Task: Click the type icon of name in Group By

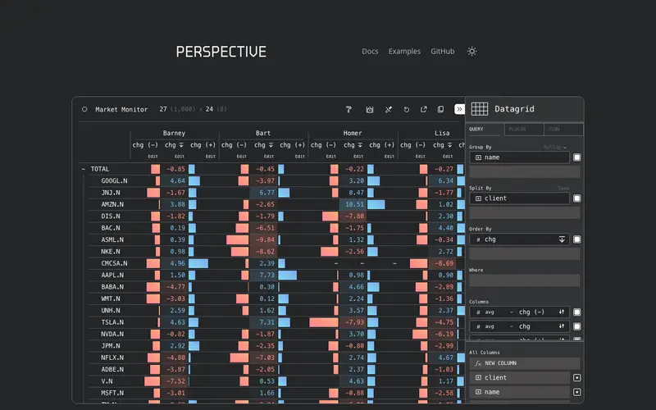Action: coord(478,157)
